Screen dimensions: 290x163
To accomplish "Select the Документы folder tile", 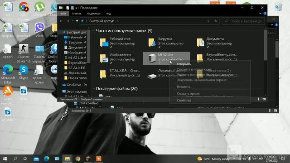I will tap(214, 43).
